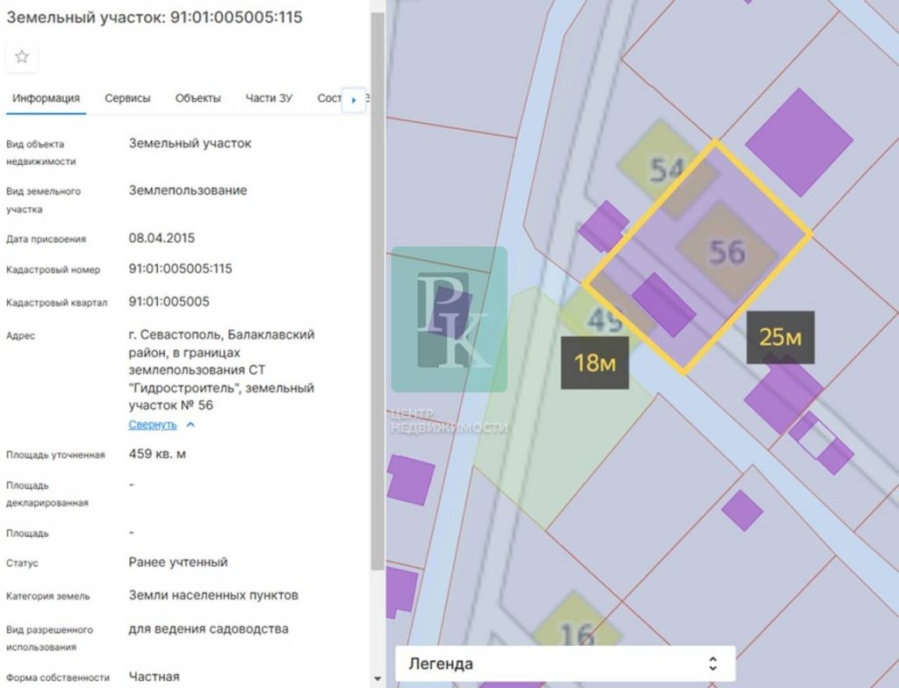This screenshot has height=688, width=899.
Task: Switch to the Сервисы tab
Action: (127, 98)
